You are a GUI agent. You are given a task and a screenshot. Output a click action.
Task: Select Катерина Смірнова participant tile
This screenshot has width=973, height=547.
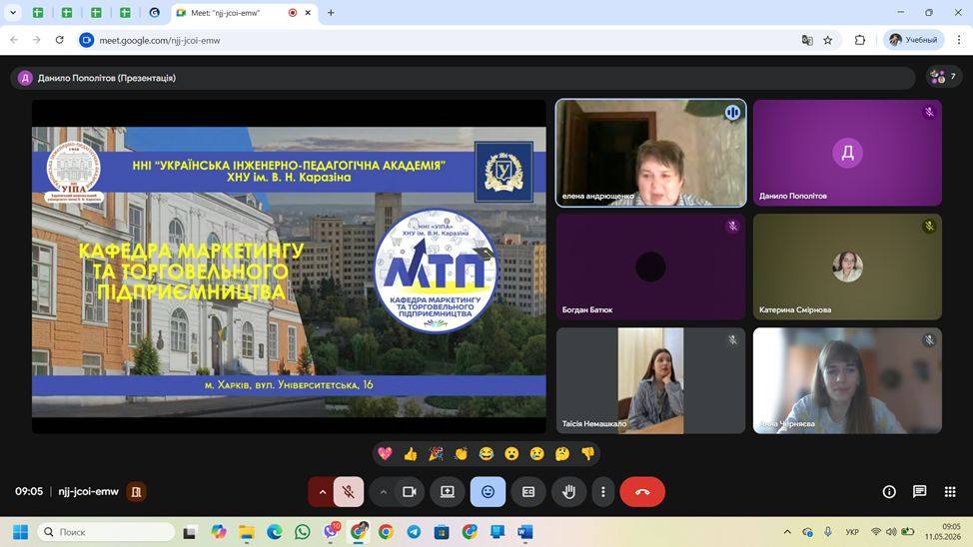click(848, 267)
